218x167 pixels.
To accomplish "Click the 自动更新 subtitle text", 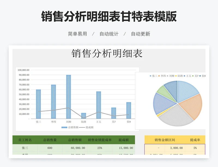I will 141,34.
